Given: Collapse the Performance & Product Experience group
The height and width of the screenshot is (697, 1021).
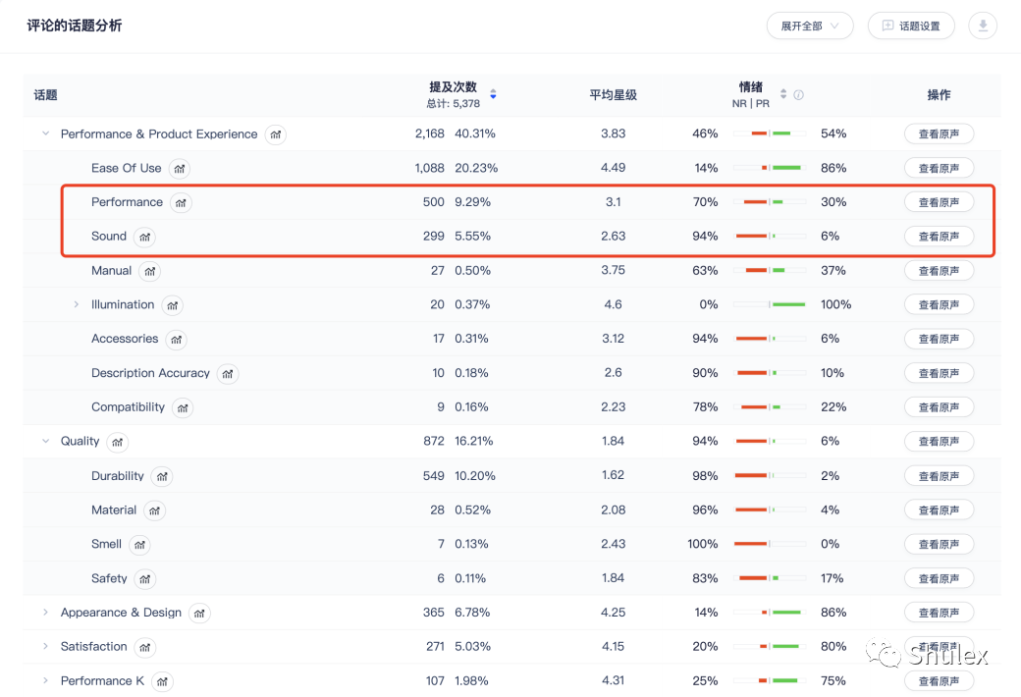Looking at the screenshot, I should coord(45,134).
